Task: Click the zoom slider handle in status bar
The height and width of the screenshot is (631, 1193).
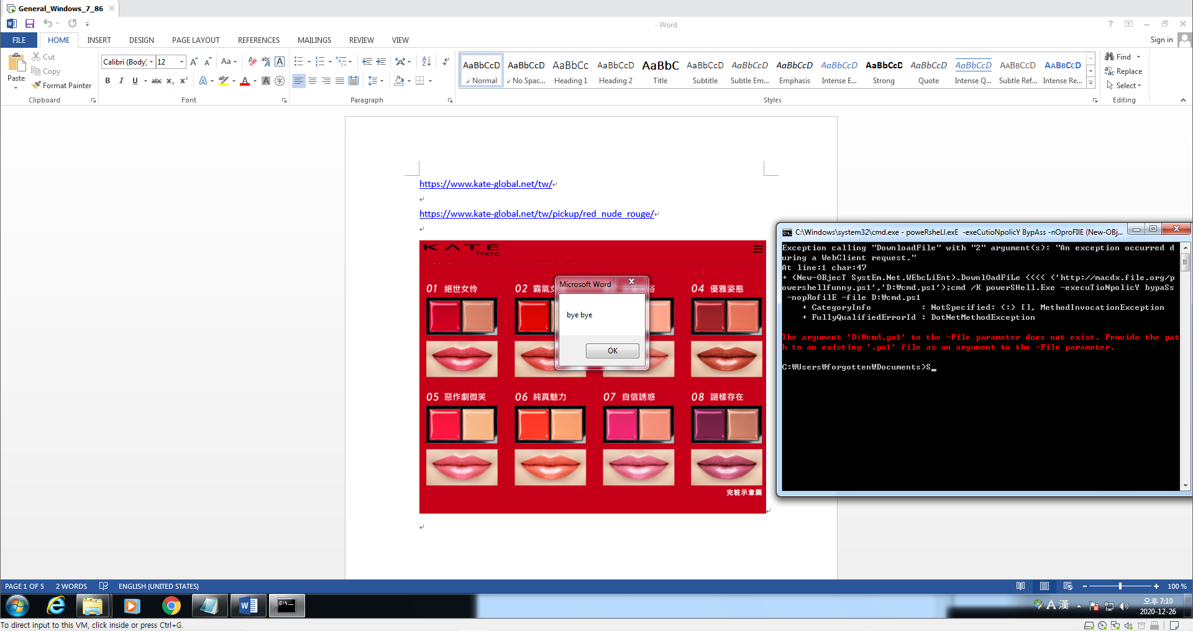Action: click(1120, 586)
